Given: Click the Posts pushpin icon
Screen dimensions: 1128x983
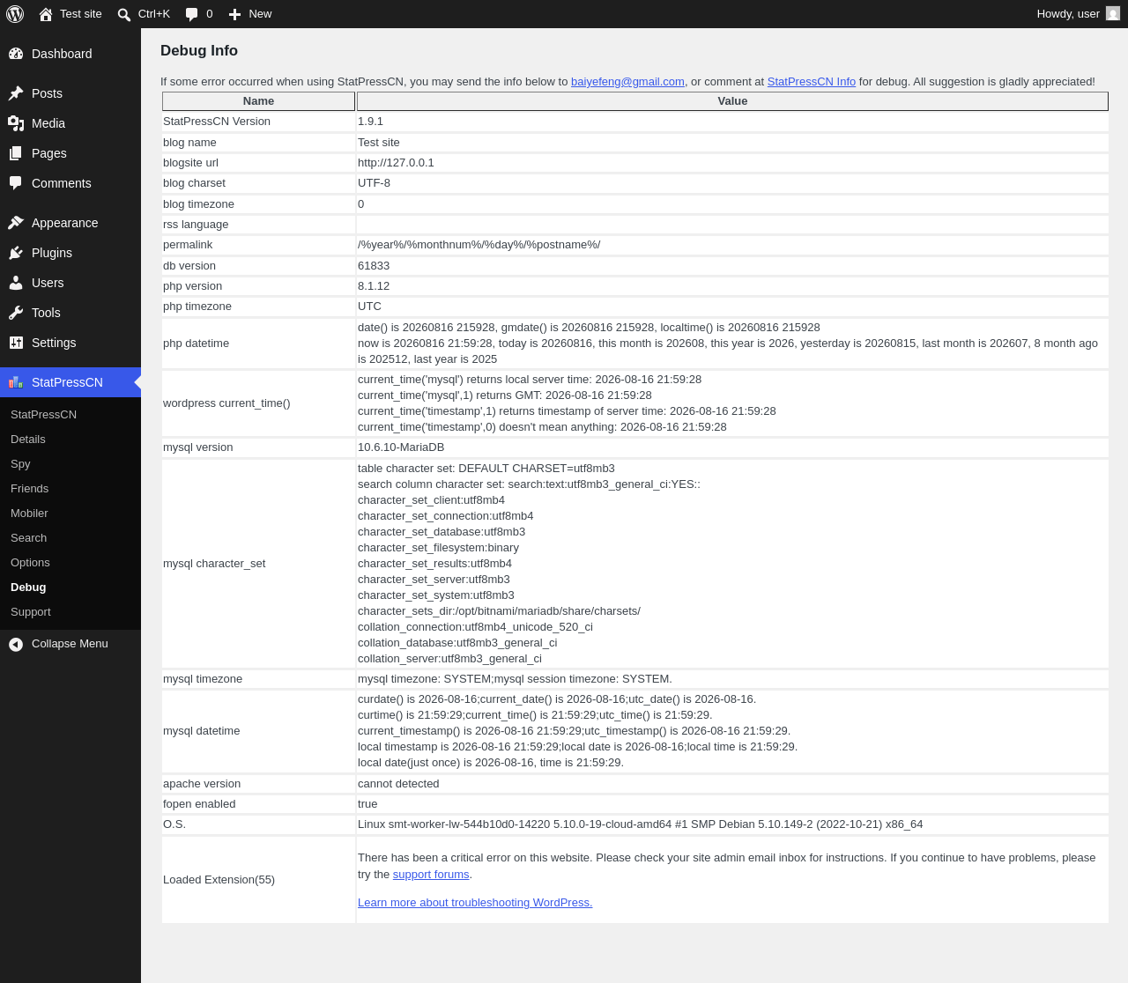Looking at the screenshot, I should 16,93.
